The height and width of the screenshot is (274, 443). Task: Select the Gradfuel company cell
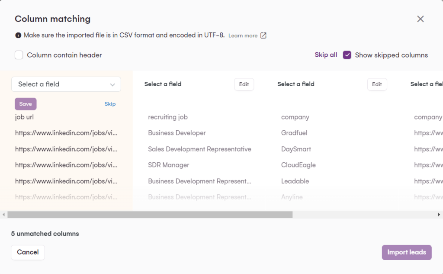[x=294, y=133]
